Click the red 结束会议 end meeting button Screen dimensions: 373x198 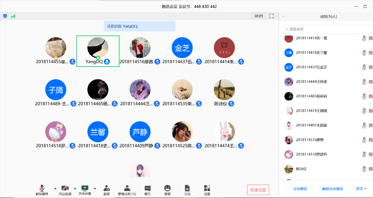coord(258,190)
